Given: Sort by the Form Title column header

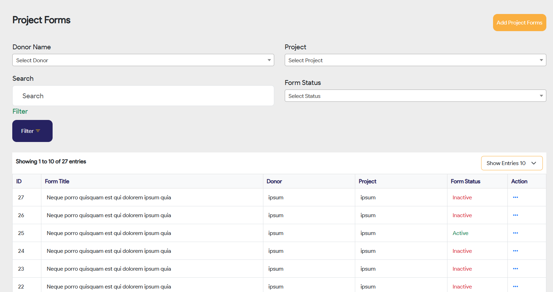Looking at the screenshot, I should pyautogui.click(x=57, y=181).
